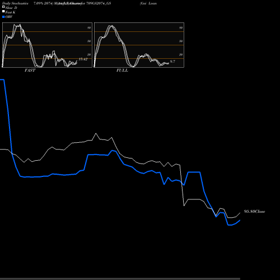
Task: Click the 80 level label in FULL chart
Action: click(181, 27)
